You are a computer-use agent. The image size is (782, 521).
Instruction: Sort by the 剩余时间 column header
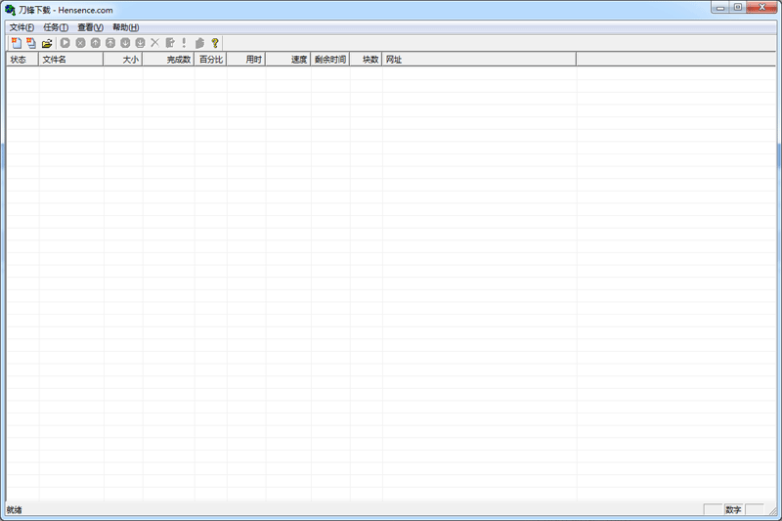point(330,60)
